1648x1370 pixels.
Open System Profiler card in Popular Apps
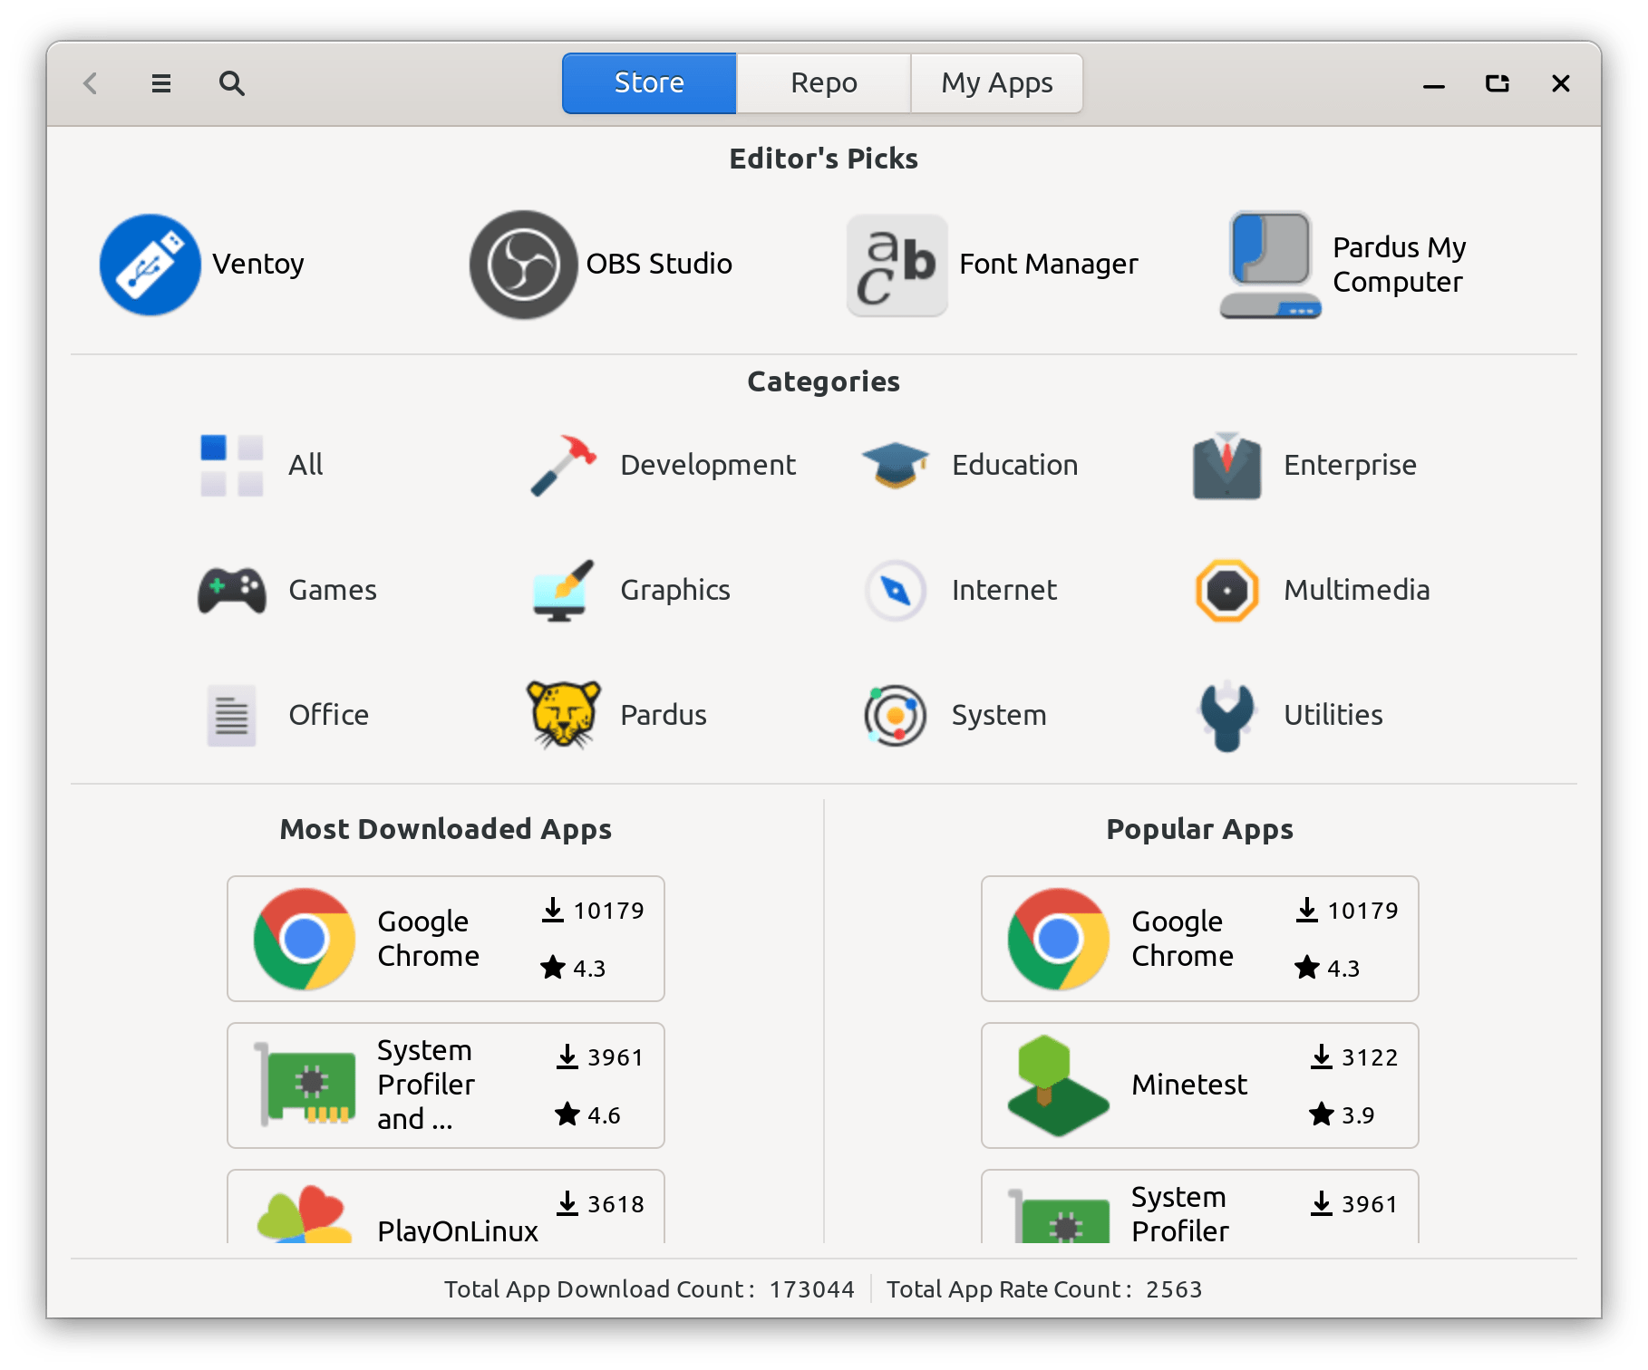pos(1200,1207)
